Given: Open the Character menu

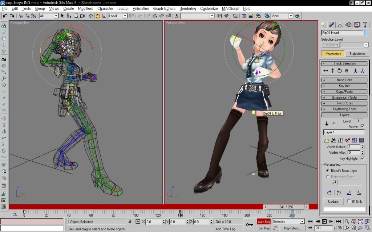Looking at the screenshot, I should point(105,9).
